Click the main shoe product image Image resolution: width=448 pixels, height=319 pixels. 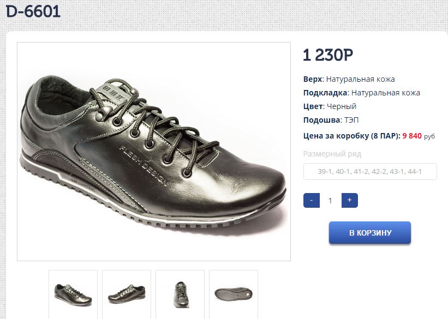154,152
